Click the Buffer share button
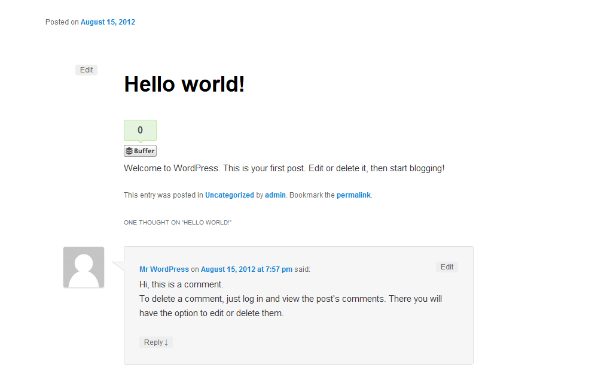This screenshot has width=598, height=379. pos(140,151)
